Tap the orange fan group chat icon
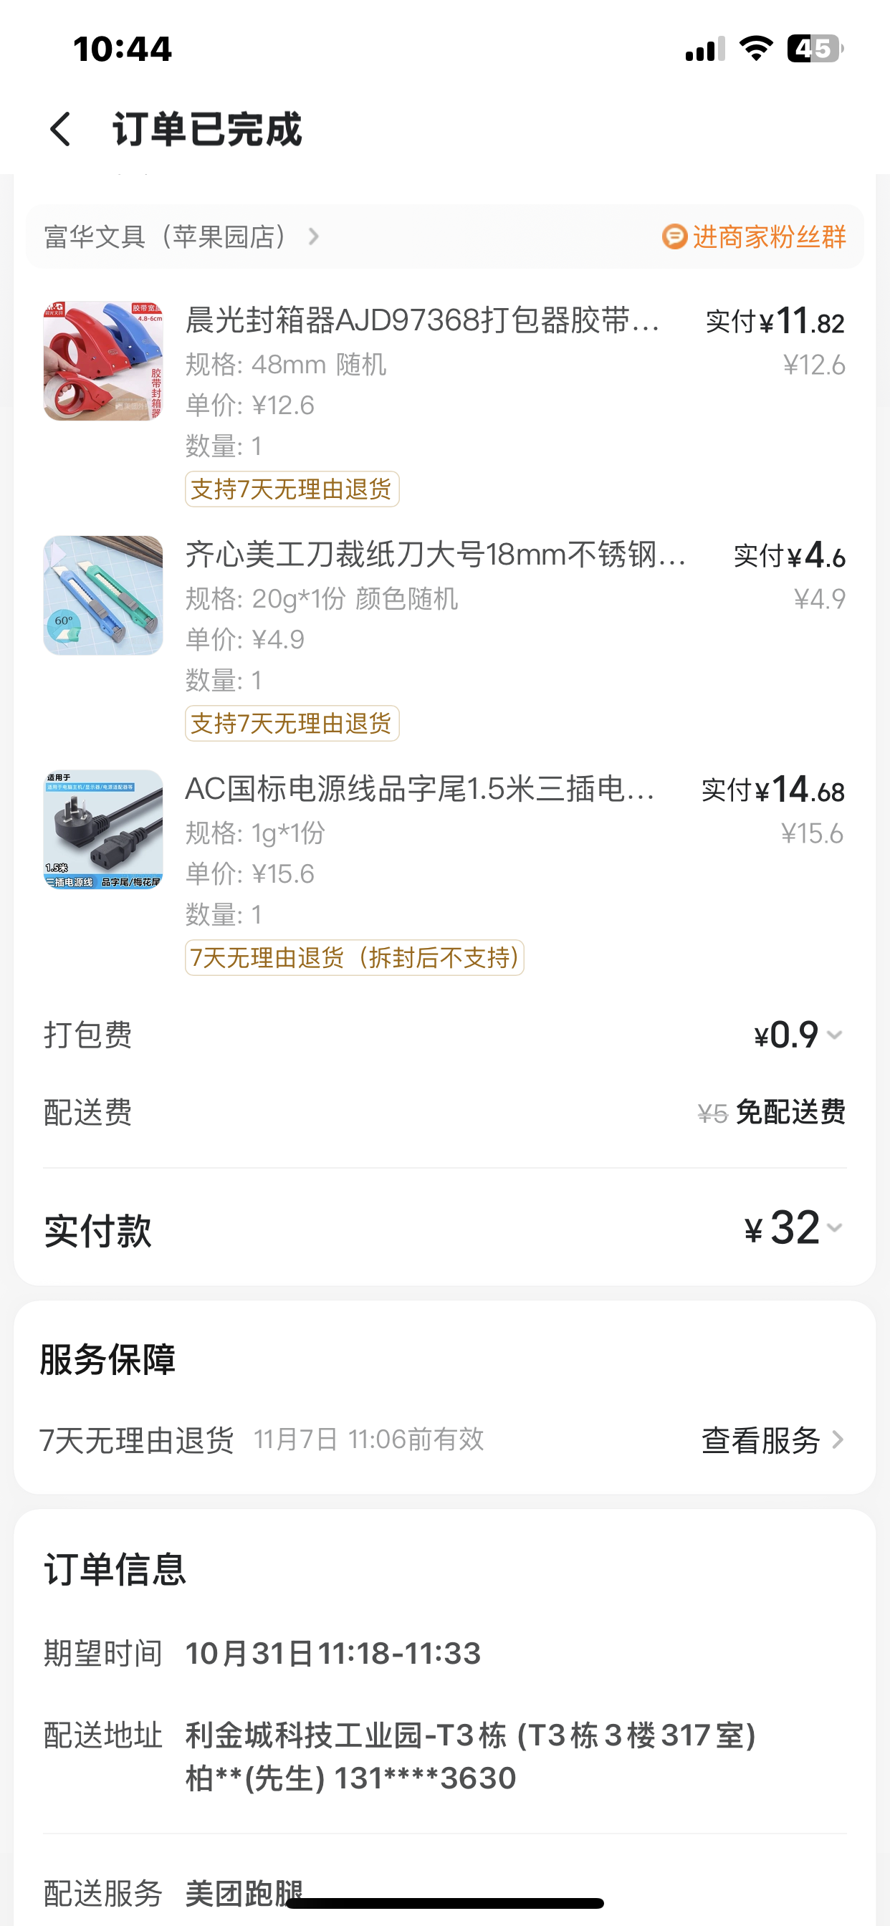This screenshot has height=1926, width=890. tap(674, 237)
